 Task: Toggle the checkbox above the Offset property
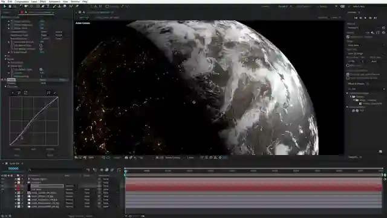[x=41, y=70]
